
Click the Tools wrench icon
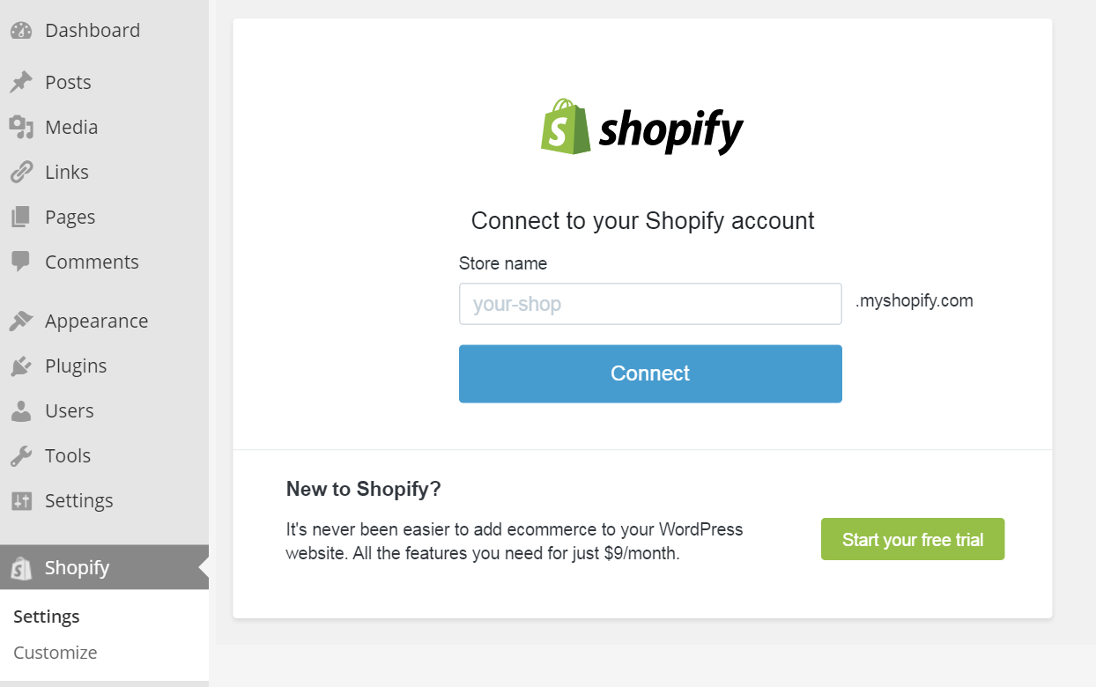tap(21, 456)
